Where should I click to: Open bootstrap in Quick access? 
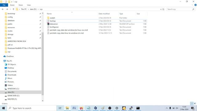11,14
